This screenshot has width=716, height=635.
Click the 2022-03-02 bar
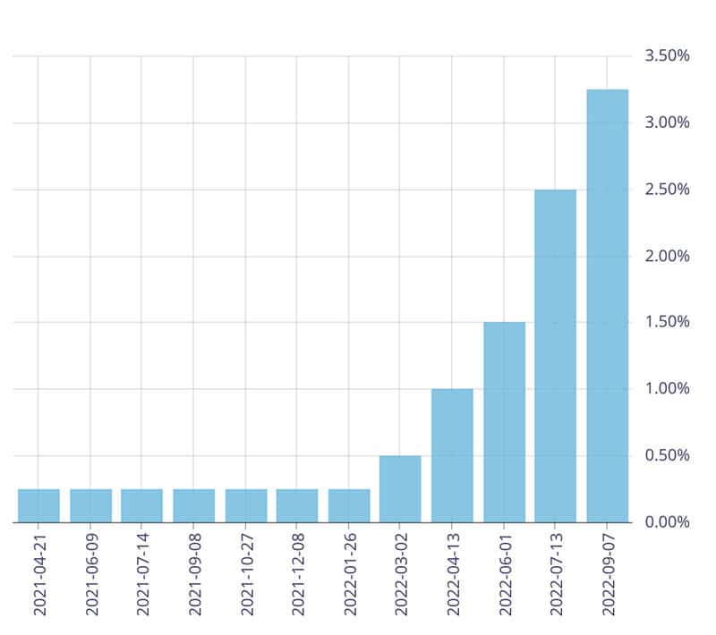pos(400,488)
